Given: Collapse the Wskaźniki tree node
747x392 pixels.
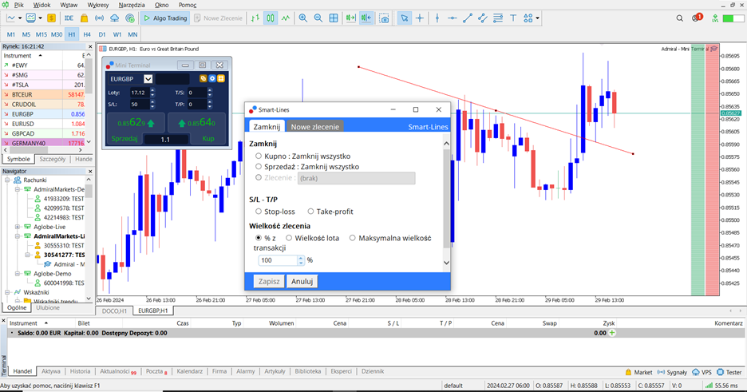Looking at the screenshot, I should tap(8, 292).
